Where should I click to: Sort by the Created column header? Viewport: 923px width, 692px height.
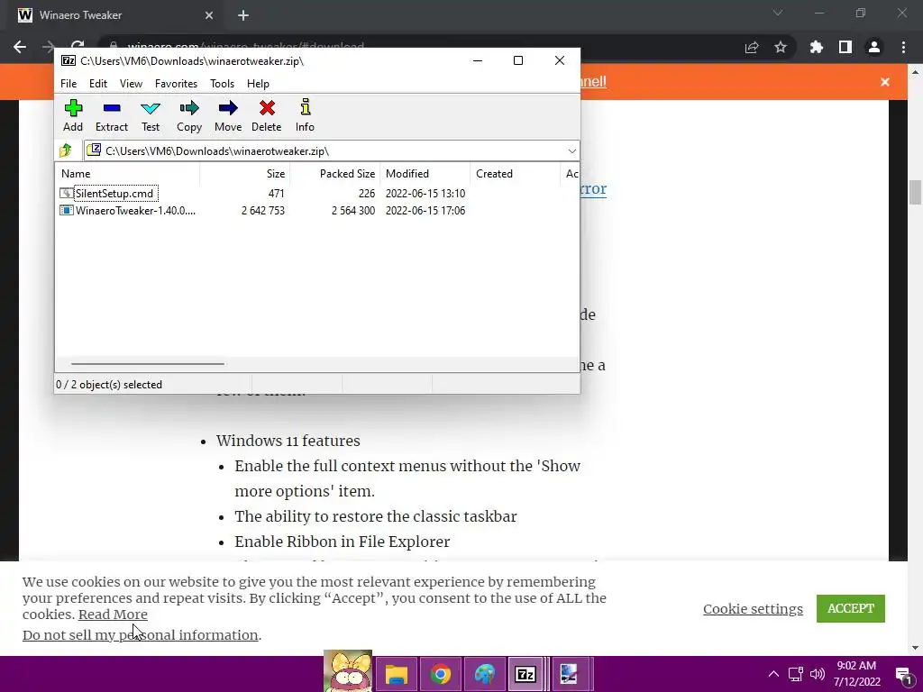(515, 174)
